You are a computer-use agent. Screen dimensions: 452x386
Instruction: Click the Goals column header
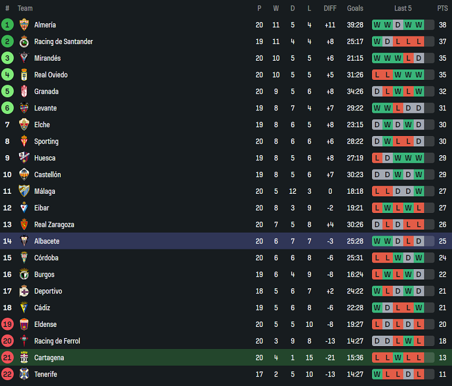click(x=355, y=8)
